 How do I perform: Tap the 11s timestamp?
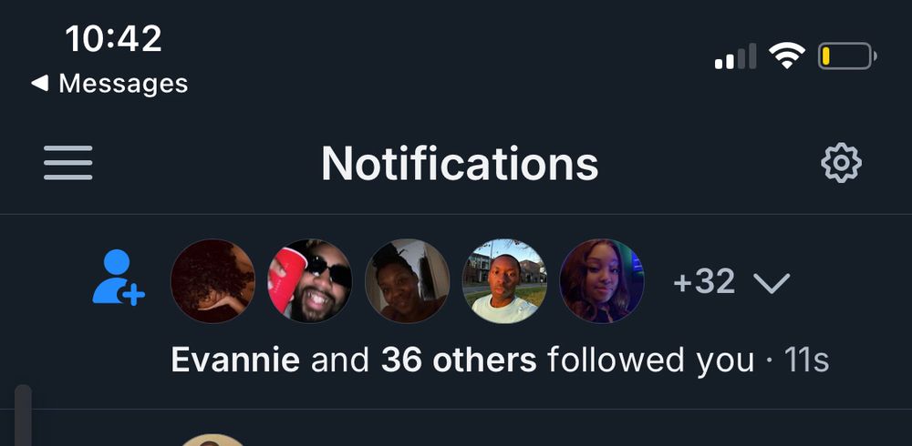(806, 360)
